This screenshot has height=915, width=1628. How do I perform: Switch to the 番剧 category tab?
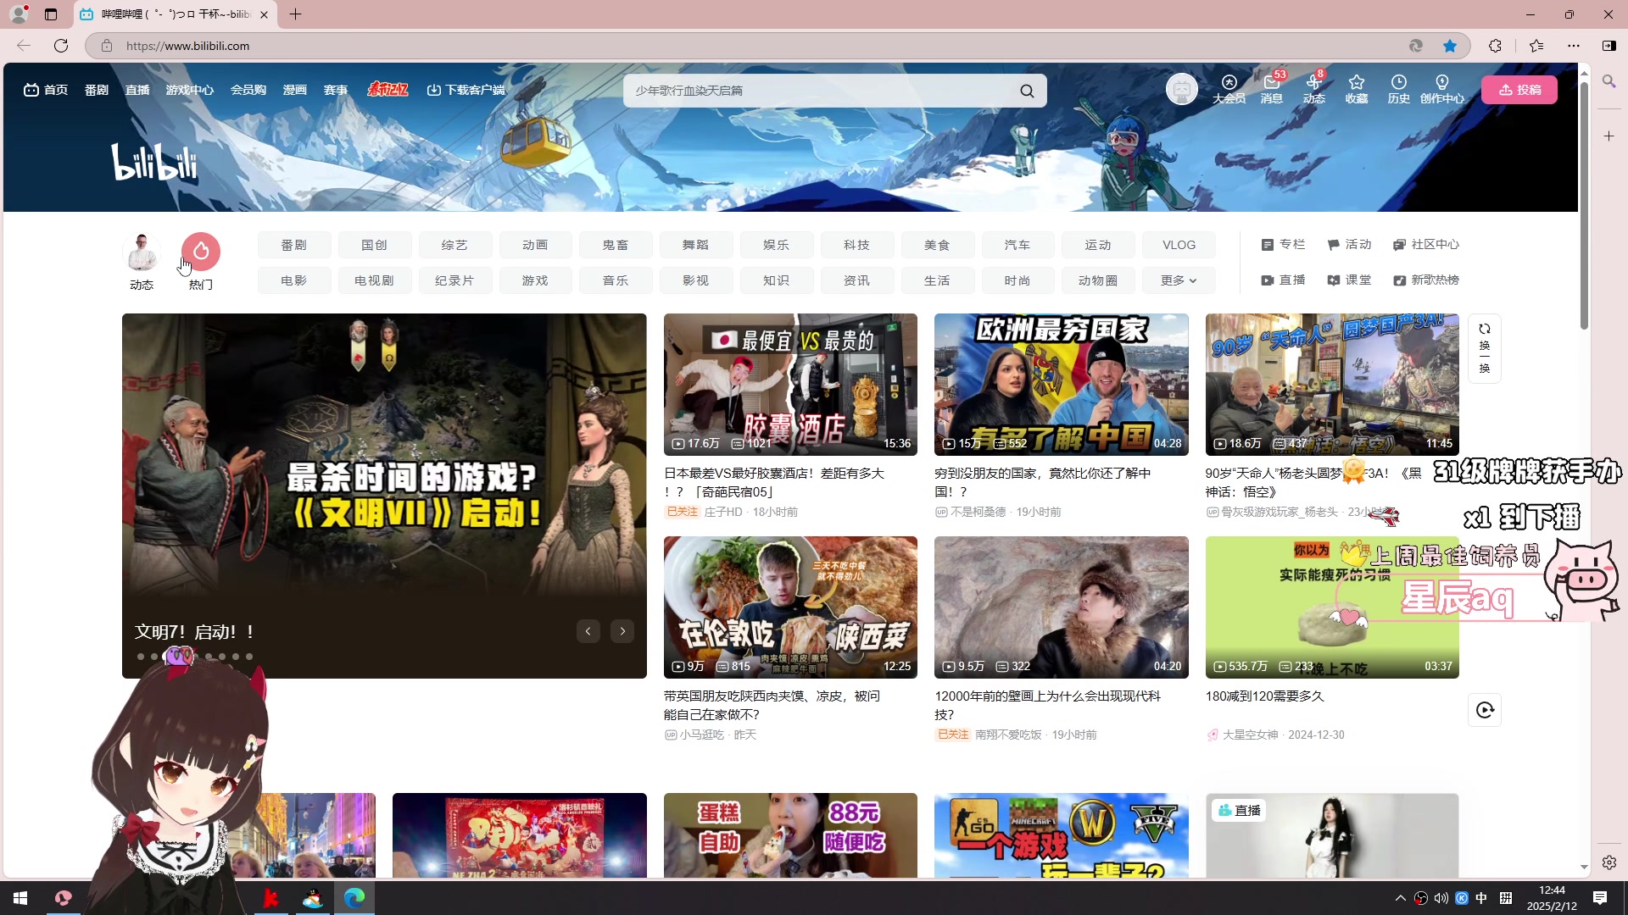pyautogui.click(x=293, y=244)
